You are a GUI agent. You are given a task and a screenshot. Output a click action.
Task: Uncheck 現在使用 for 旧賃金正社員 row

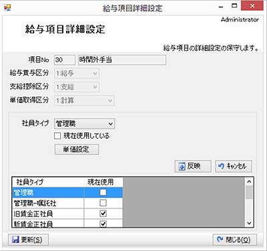click(103, 214)
